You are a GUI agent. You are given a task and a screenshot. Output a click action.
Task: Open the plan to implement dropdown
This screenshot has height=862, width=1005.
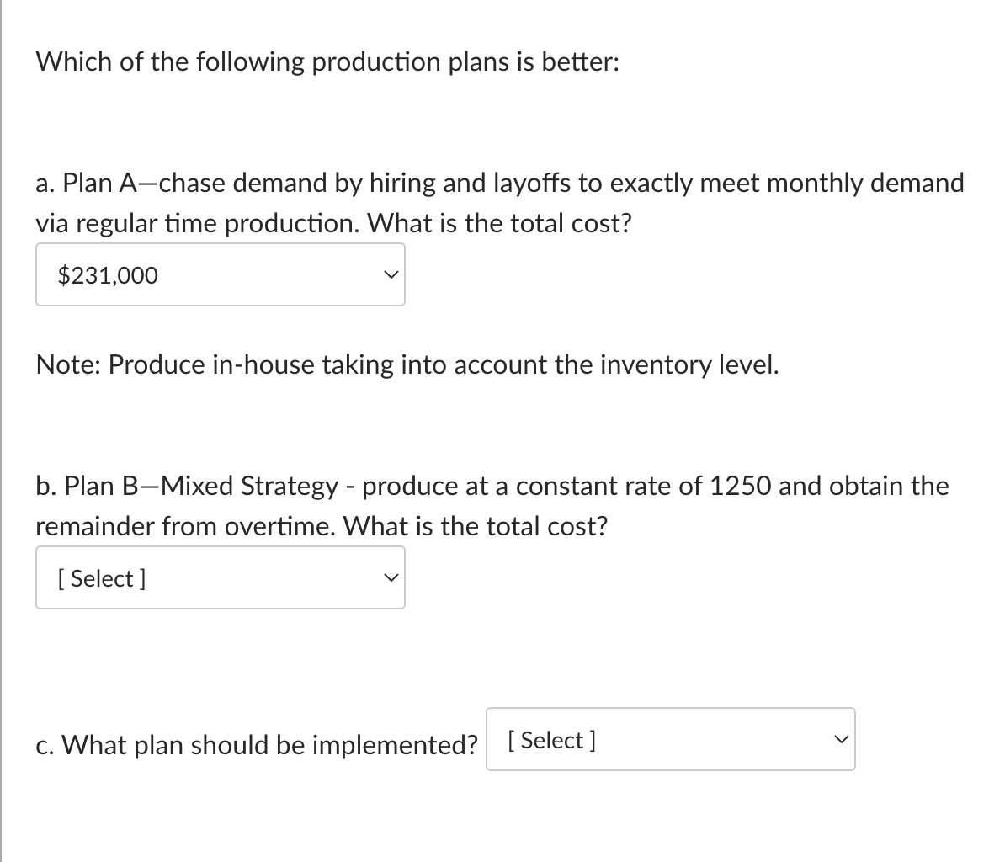670,740
